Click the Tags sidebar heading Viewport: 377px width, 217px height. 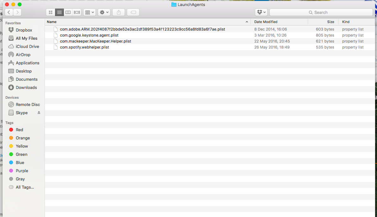pyautogui.click(x=9, y=123)
